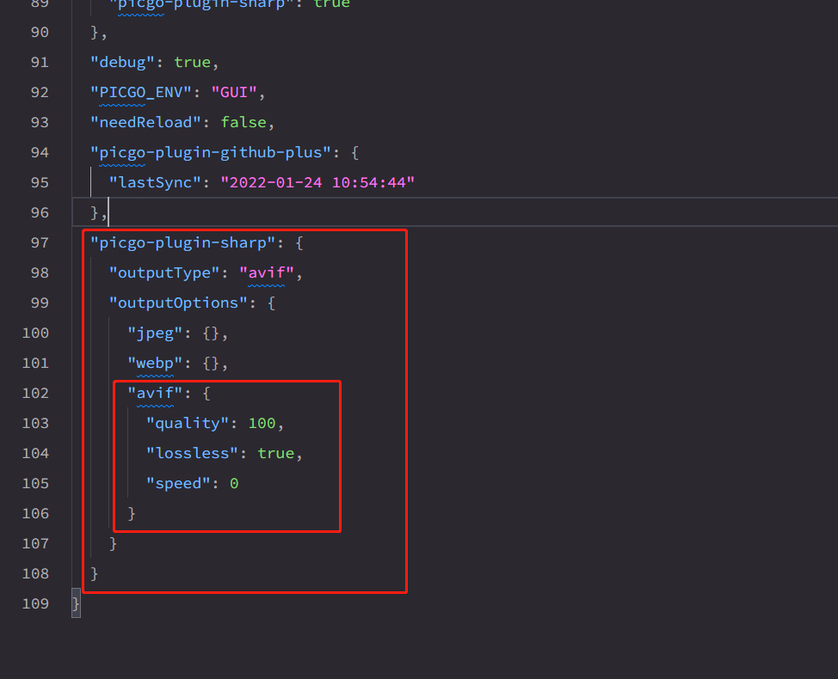Image resolution: width=838 pixels, height=679 pixels.
Task: Click line number 97 in the gutter
Action: (x=40, y=243)
